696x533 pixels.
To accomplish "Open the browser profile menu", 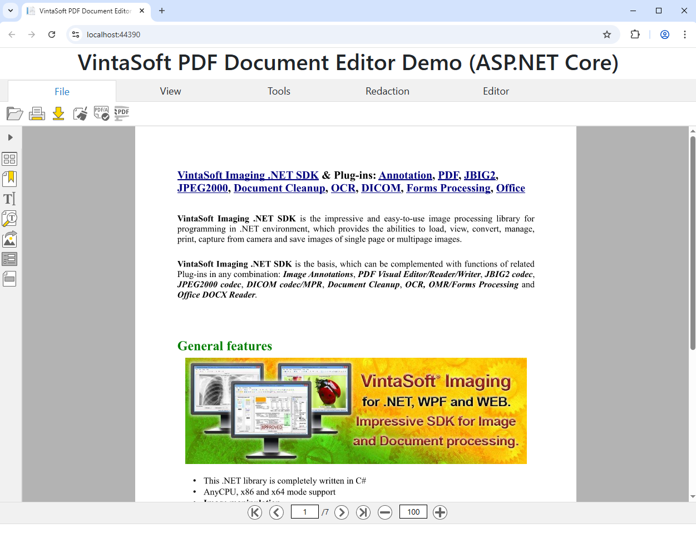I will click(x=665, y=34).
